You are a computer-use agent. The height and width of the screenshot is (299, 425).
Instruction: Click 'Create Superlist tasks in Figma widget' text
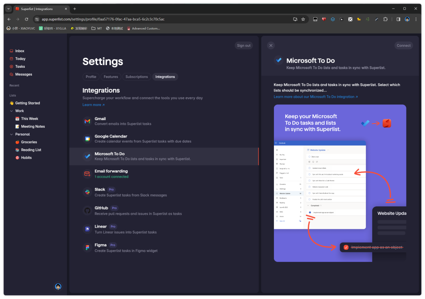coord(126,251)
